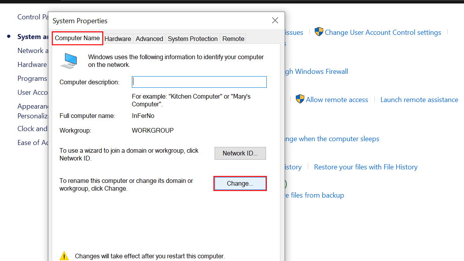This screenshot has height=261, width=464.
Task: Select the System Protection tab
Action: point(193,39)
